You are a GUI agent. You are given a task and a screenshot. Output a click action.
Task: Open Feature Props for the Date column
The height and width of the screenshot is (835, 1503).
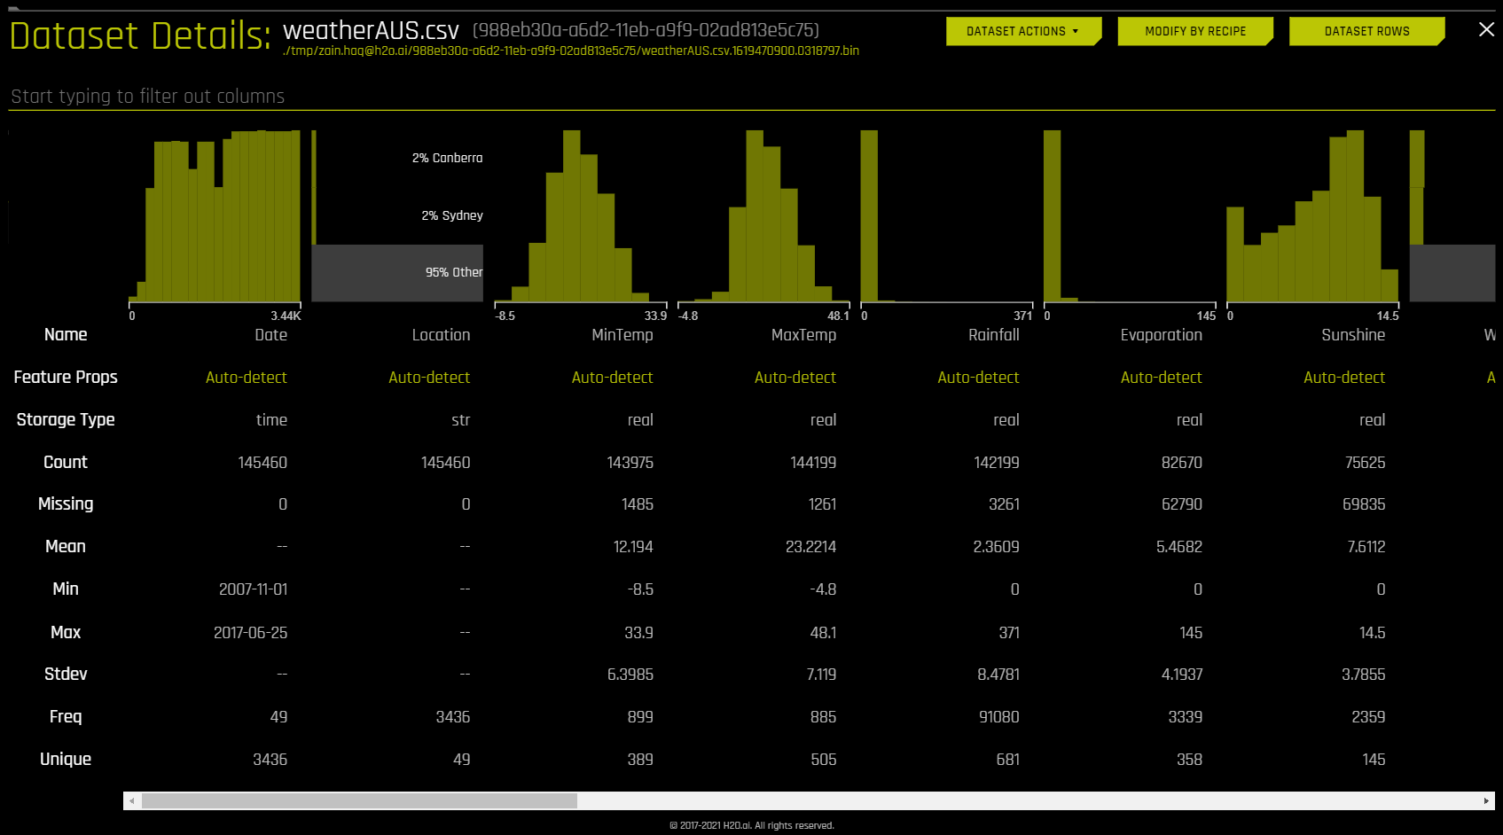pyautogui.click(x=246, y=377)
